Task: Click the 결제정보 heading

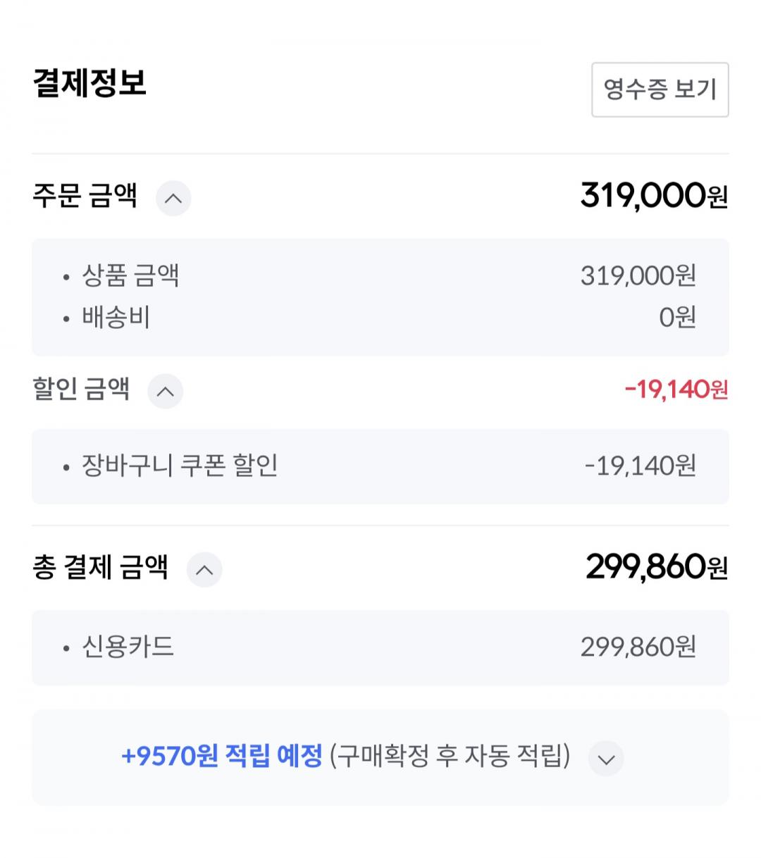Action: click(x=89, y=83)
